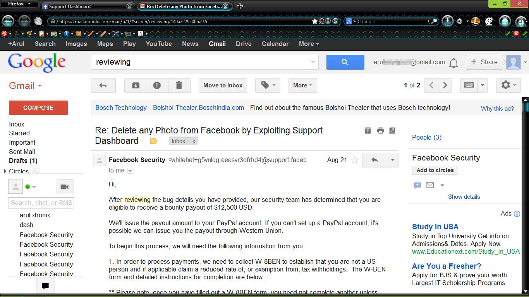Click the trash Delete icon
Image resolution: width=529 pixels, height=297 pixels.
tap(179, 85)
